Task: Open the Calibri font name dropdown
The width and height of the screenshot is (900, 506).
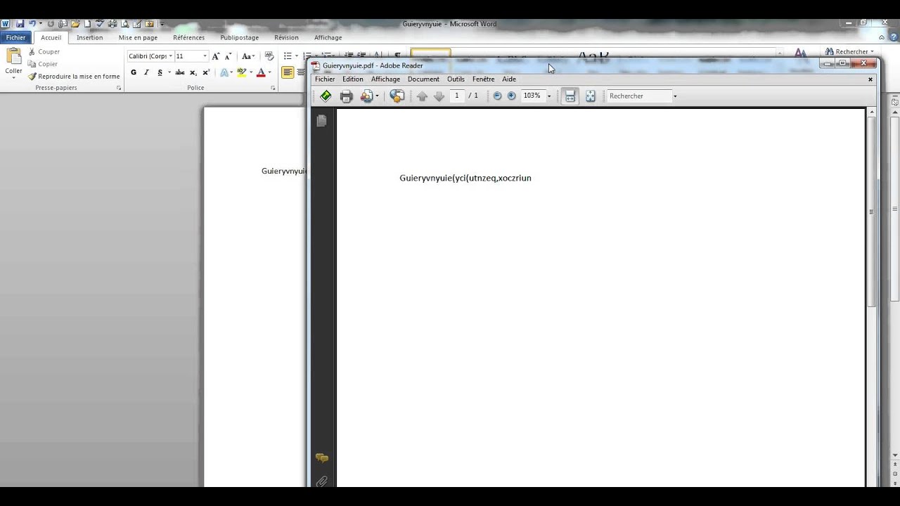Action: click(x=170, y=56)
